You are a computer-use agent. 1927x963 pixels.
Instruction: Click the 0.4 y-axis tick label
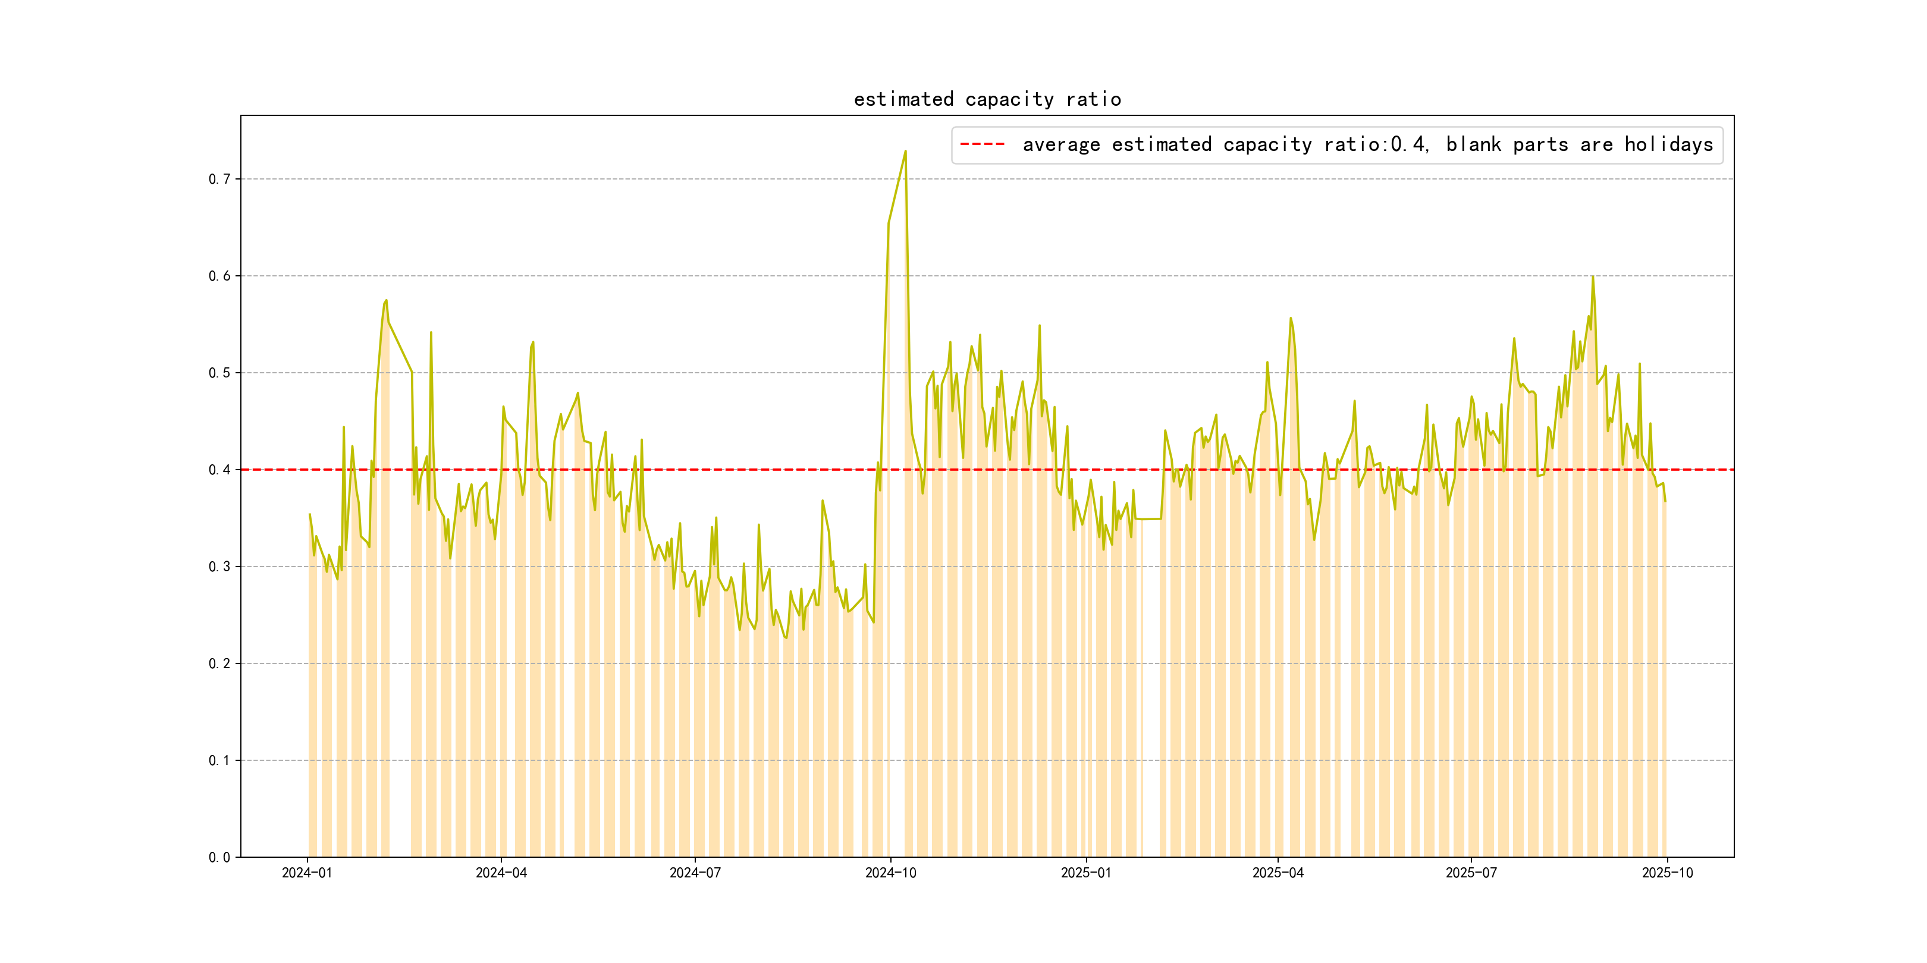(x=219, y=470)
